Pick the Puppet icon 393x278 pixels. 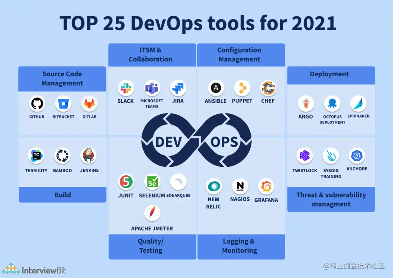(x=242, y=88)
